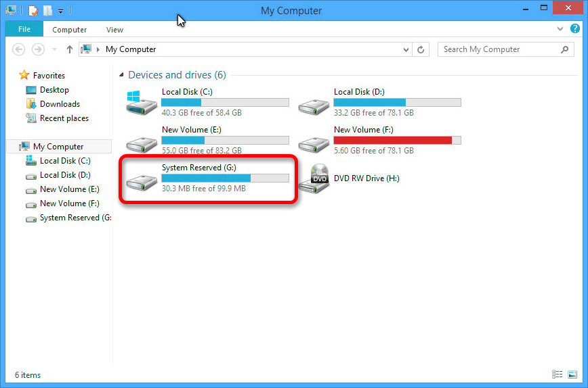This screenshot has width=588, height=388.
Task: Click the address bar My Computer path
Action: pyautogui.click(x=131, y=49)
